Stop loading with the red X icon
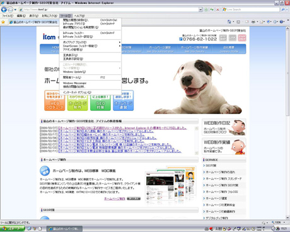Viewport: 290px width, 232px height. (x=217, y=9)
